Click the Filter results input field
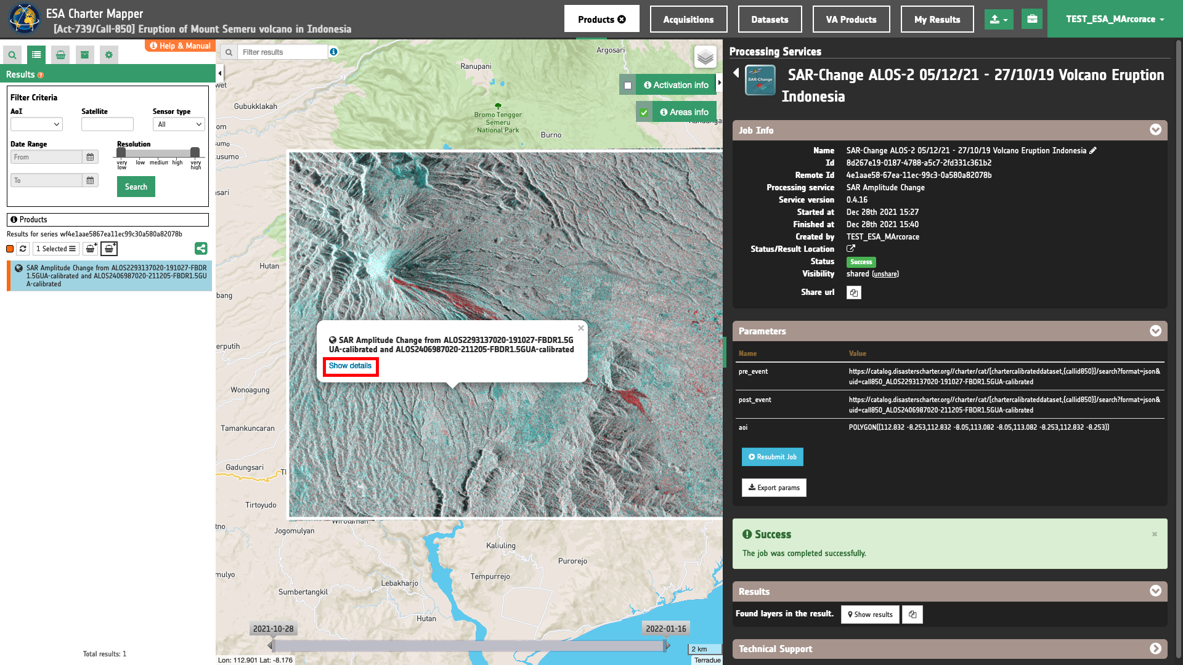 [x=283, y=52]
